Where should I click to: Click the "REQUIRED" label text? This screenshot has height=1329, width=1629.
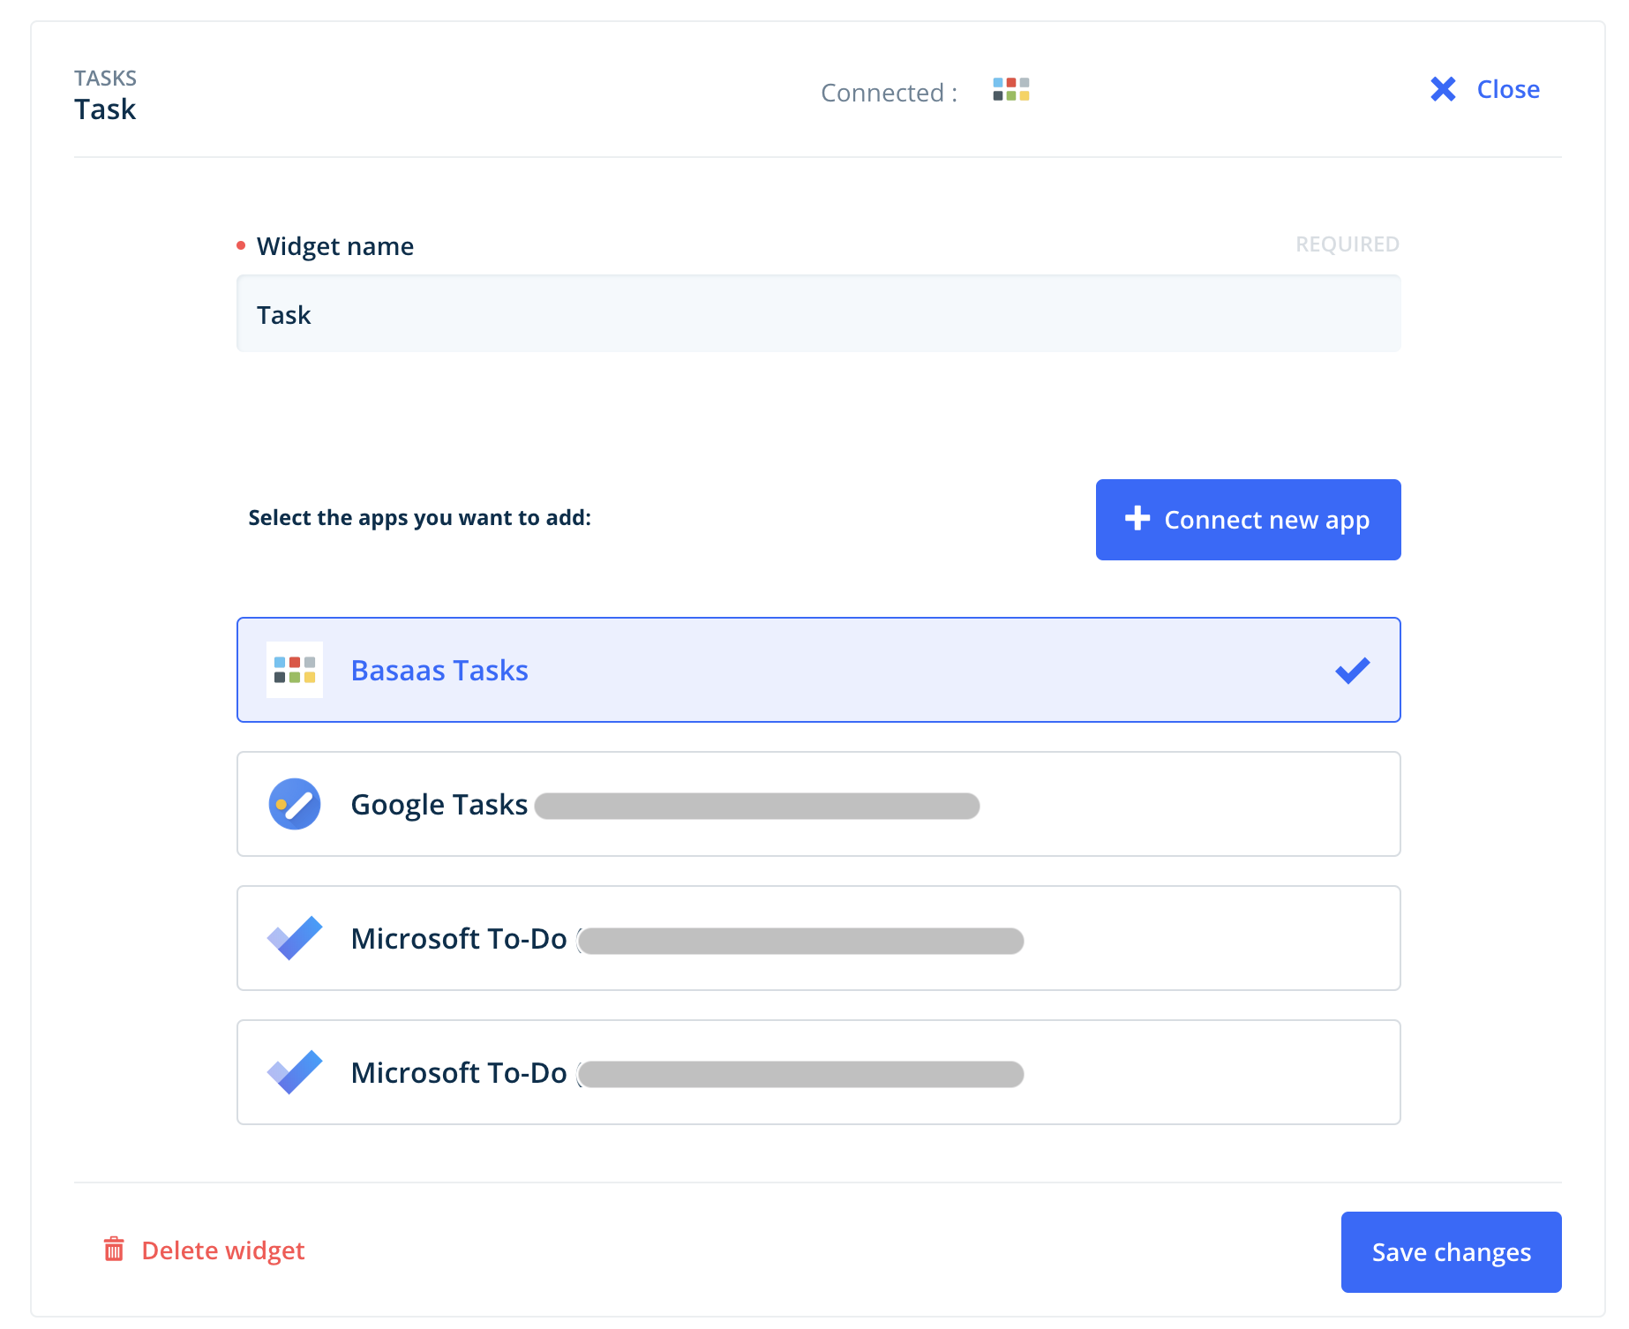1347,244
